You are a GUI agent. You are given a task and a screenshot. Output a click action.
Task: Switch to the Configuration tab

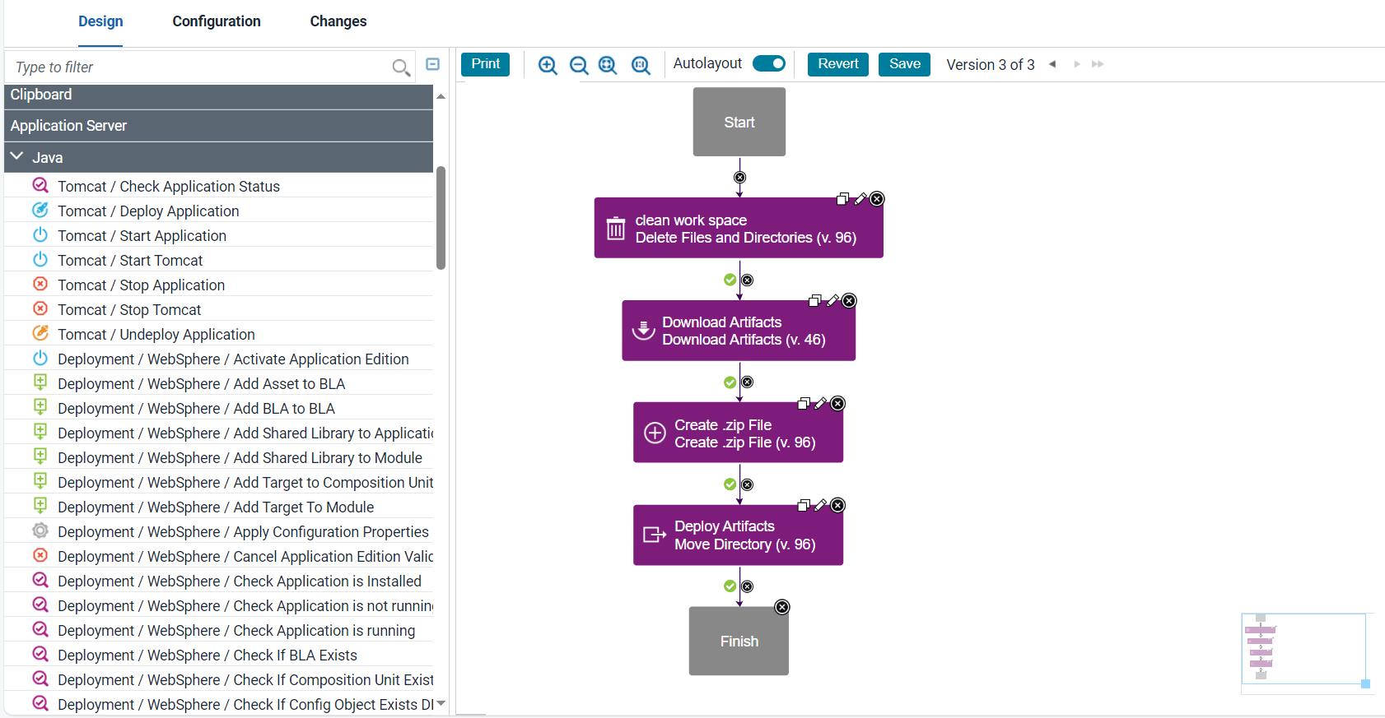[217, 21]
